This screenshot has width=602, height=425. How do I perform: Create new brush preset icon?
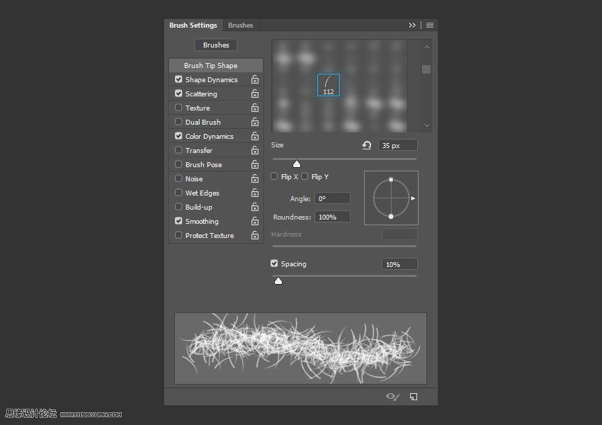pyautogui.click(x=414, y=397)
